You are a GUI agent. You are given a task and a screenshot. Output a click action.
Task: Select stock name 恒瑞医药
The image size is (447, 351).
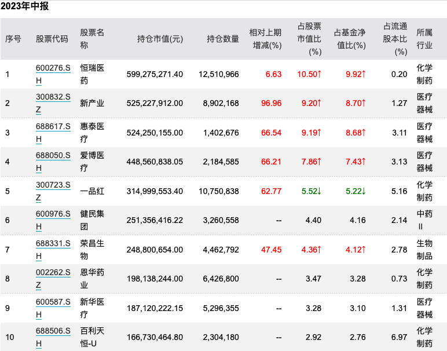point(92,74)
